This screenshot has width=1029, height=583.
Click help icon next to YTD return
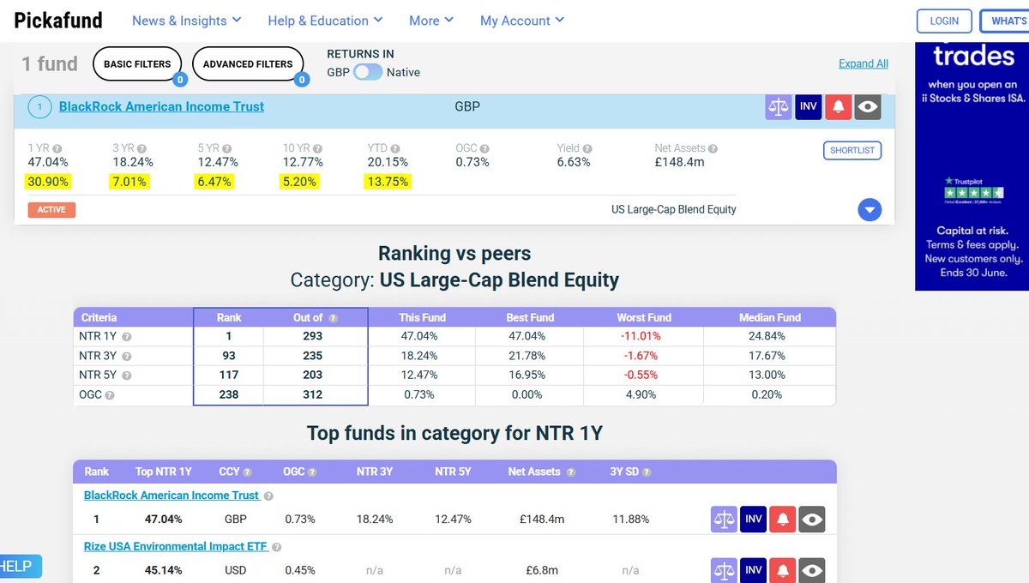[394, 148]
